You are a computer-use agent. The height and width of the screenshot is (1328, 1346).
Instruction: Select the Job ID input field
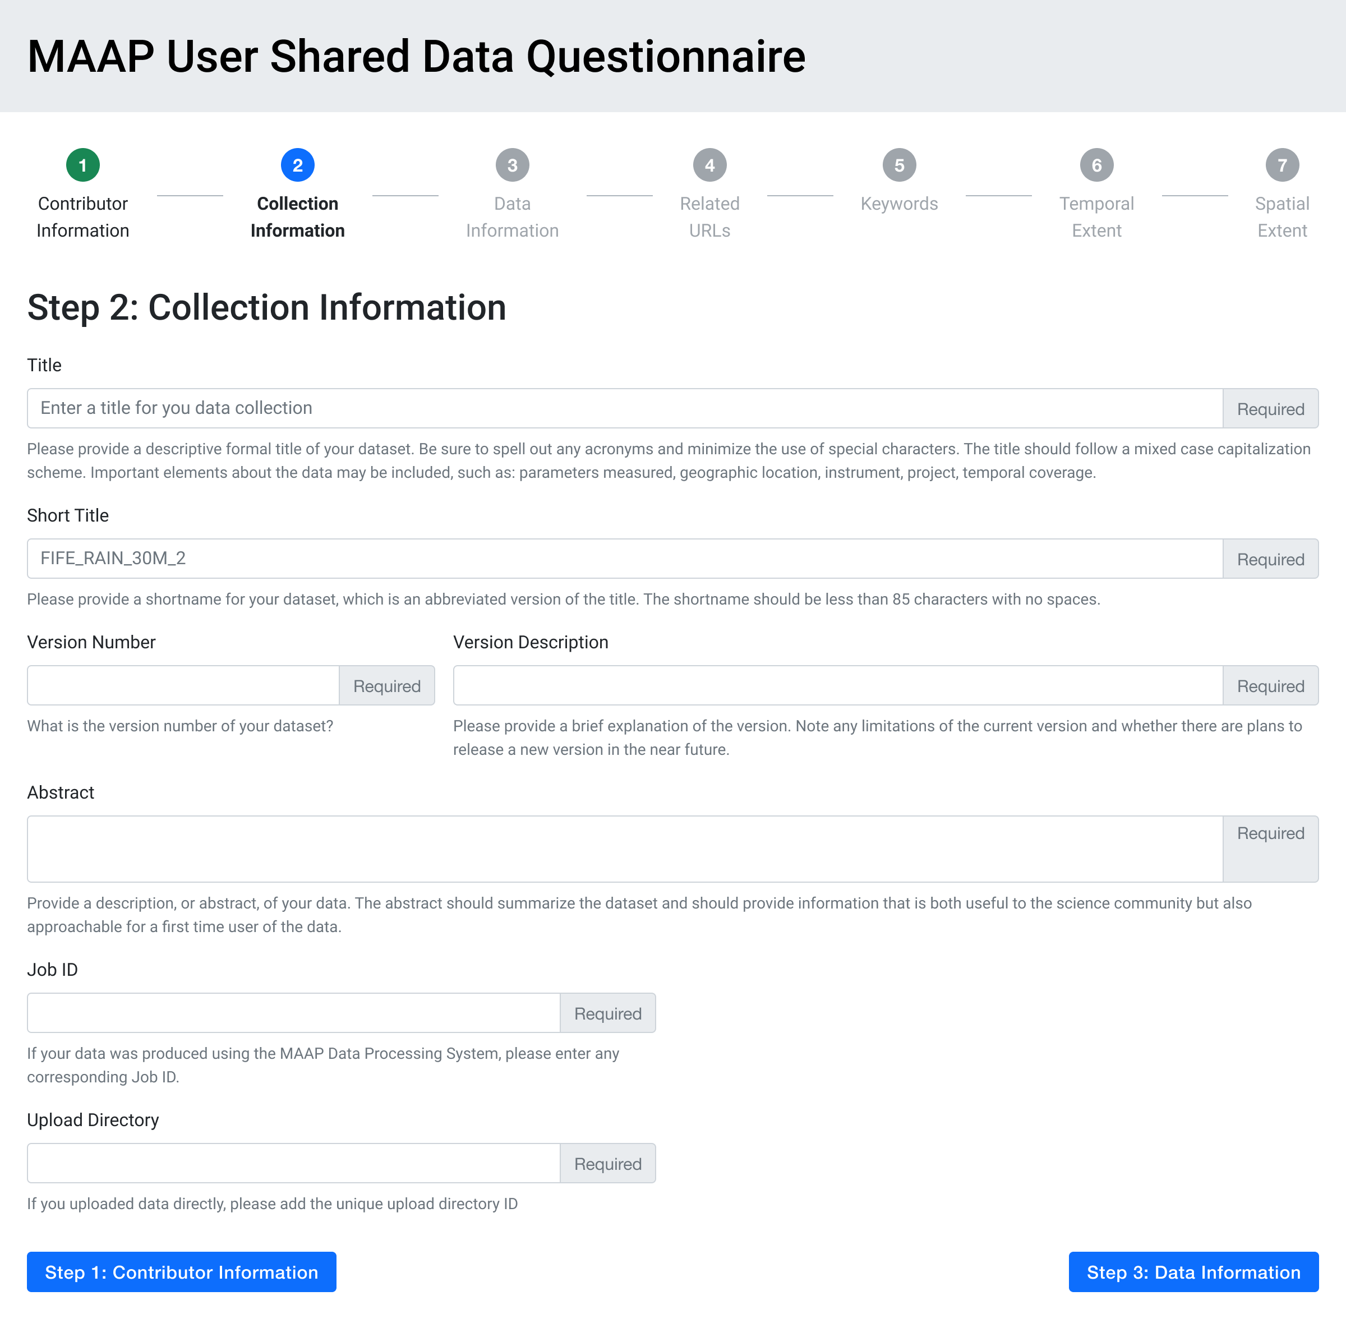coord(293,1012)
